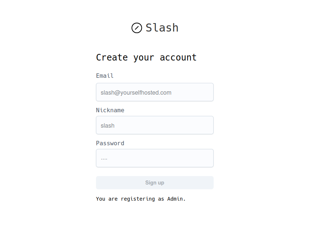This screenshot has height=252, width=321.
Task: Click "You are registering as Admin." notice
Action: pyautogui.click(x=141, y=199)
